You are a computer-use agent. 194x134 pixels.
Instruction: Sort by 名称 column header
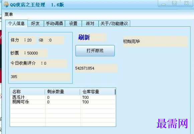point(27,92)
